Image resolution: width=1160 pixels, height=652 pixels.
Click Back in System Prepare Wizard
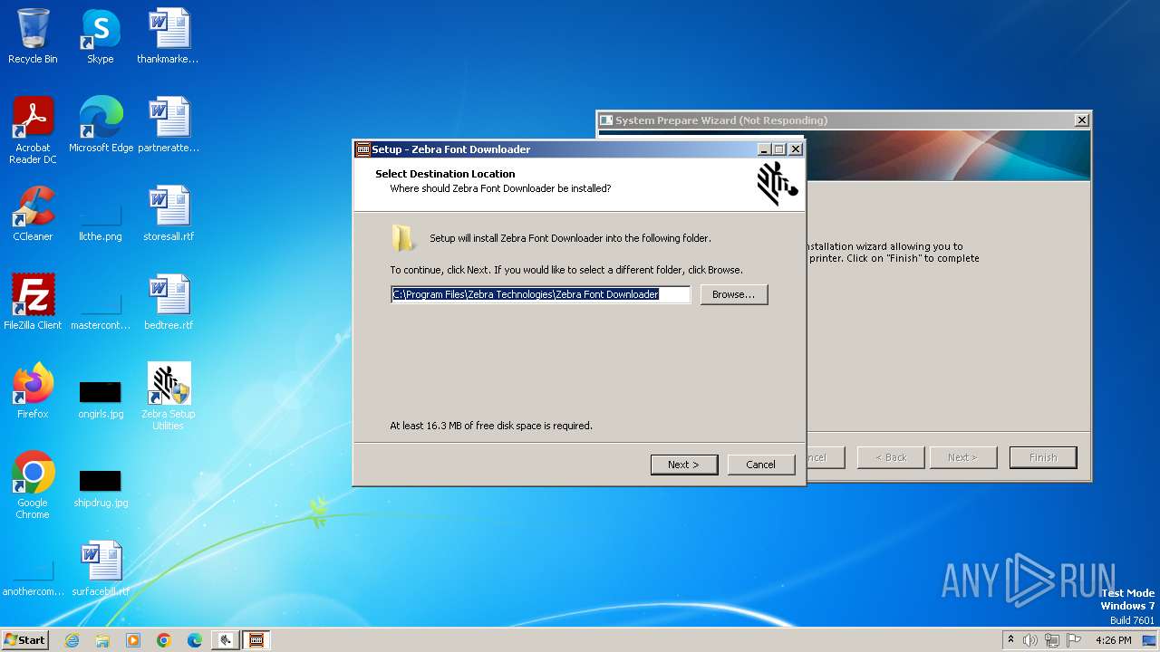pos(891,457)
